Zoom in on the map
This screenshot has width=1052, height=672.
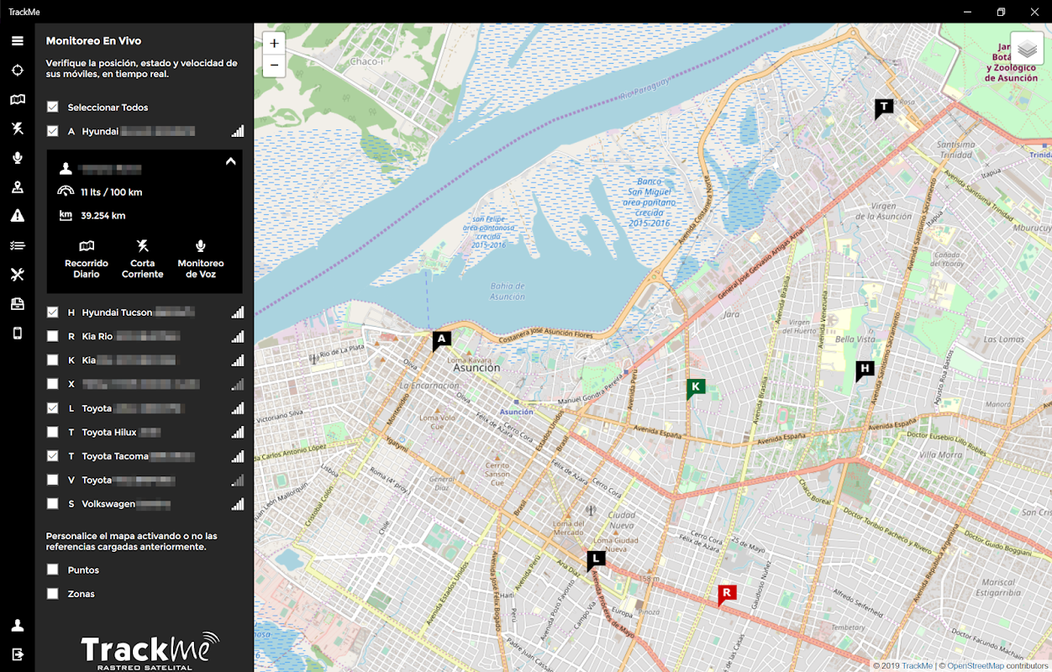click(274, 44)
